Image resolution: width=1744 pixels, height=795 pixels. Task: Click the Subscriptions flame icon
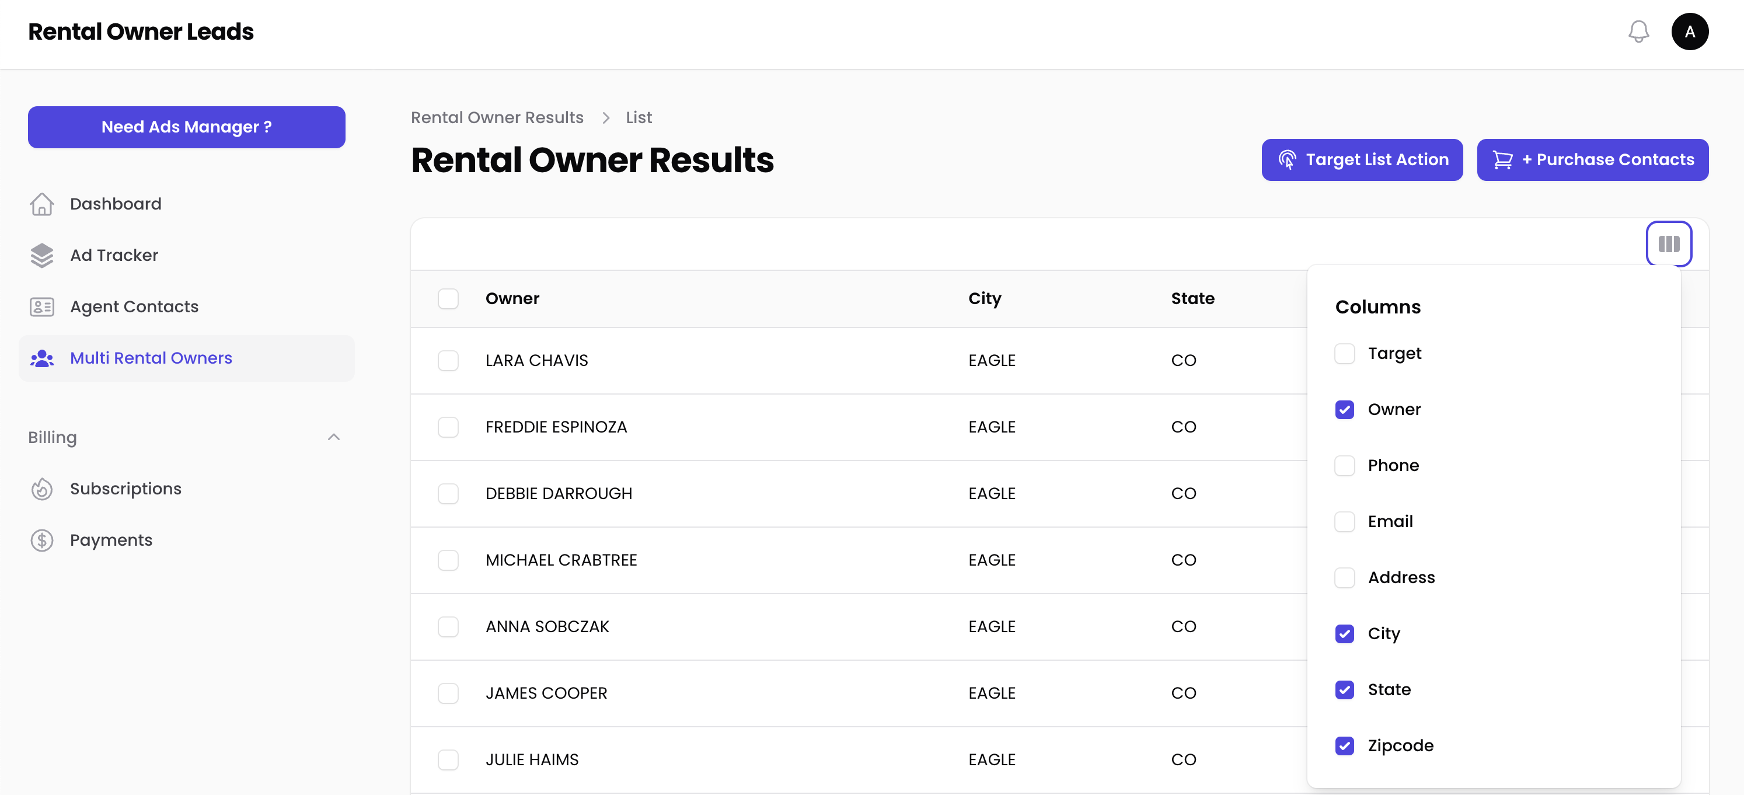click(x=42, y=489)
